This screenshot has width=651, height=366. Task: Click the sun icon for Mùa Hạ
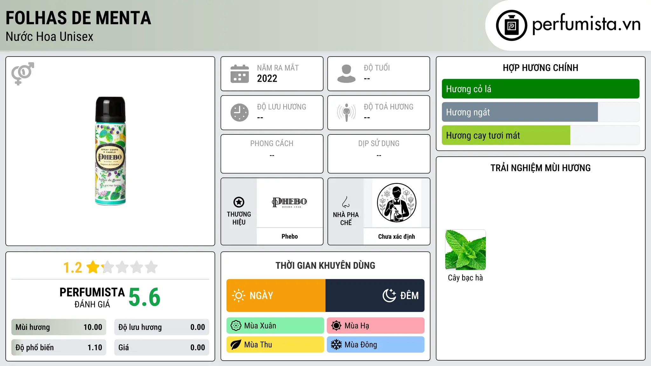tap(336, 326)
